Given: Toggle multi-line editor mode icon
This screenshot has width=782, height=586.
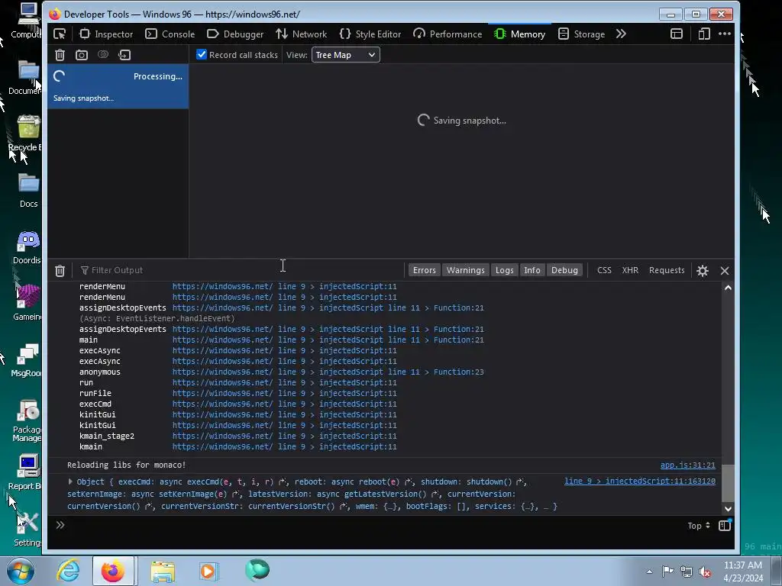Looking at the screenshot, I should 725,525.
